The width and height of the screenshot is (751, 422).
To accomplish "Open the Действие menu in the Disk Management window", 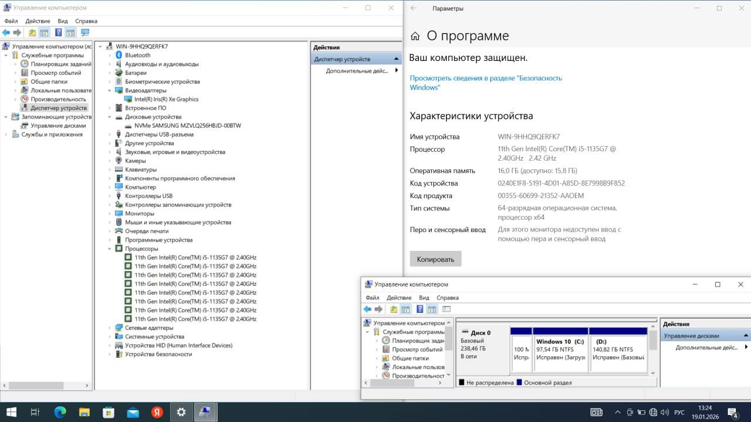I will (x=399, y=298).
